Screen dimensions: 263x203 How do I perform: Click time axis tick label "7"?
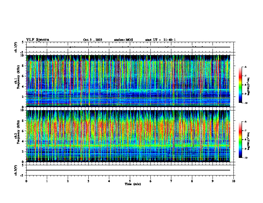tap(171, 181)
